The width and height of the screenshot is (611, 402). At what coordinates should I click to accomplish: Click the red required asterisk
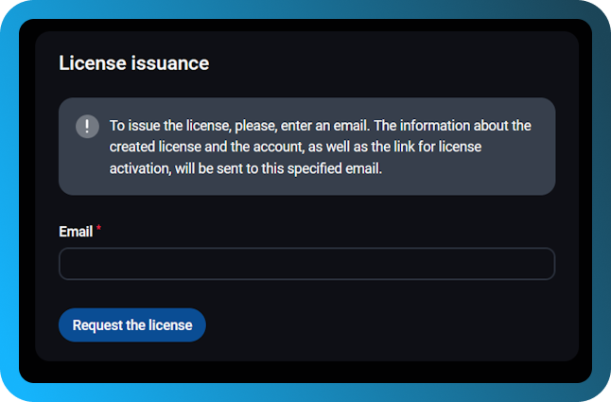coord(98,230)
